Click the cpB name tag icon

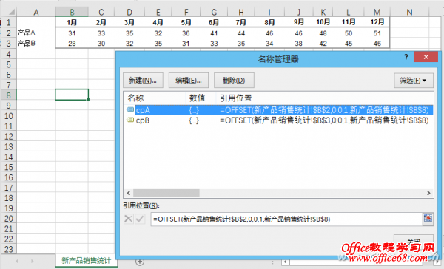(130, 120)
